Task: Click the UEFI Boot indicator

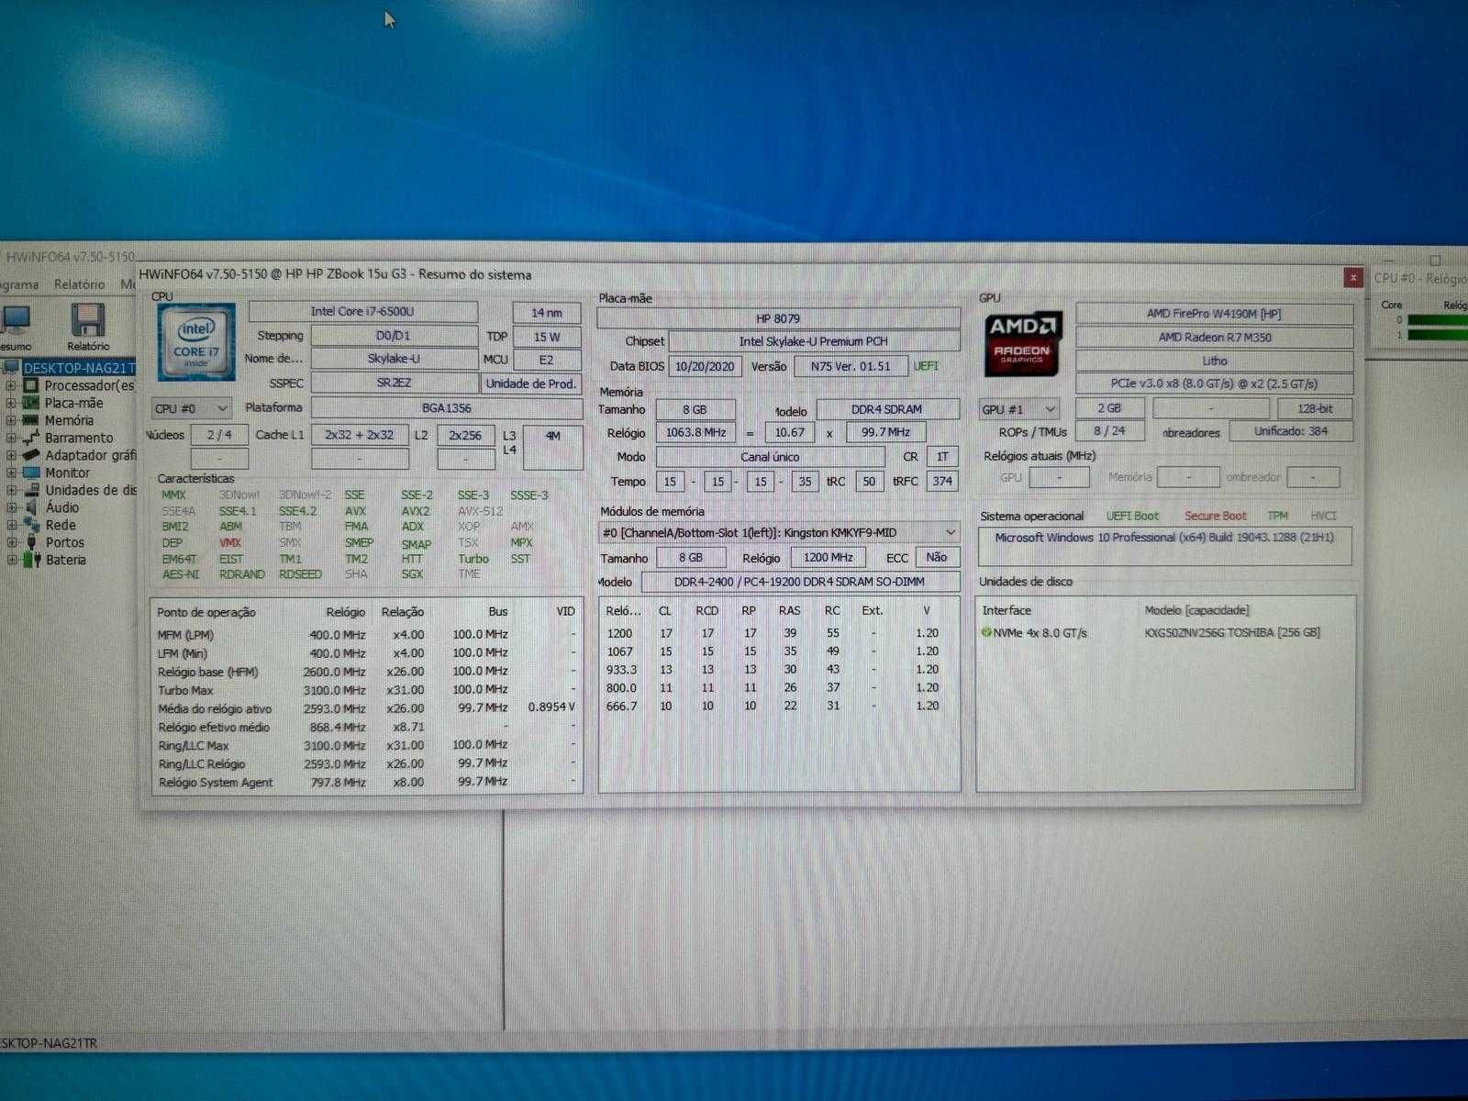Action: (x=1132, y=517)
